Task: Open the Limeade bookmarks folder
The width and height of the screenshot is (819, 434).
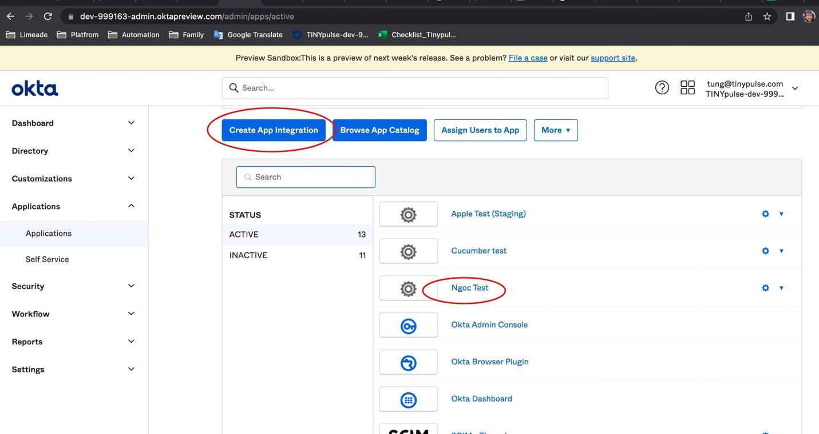Action: tap(26, 35)
